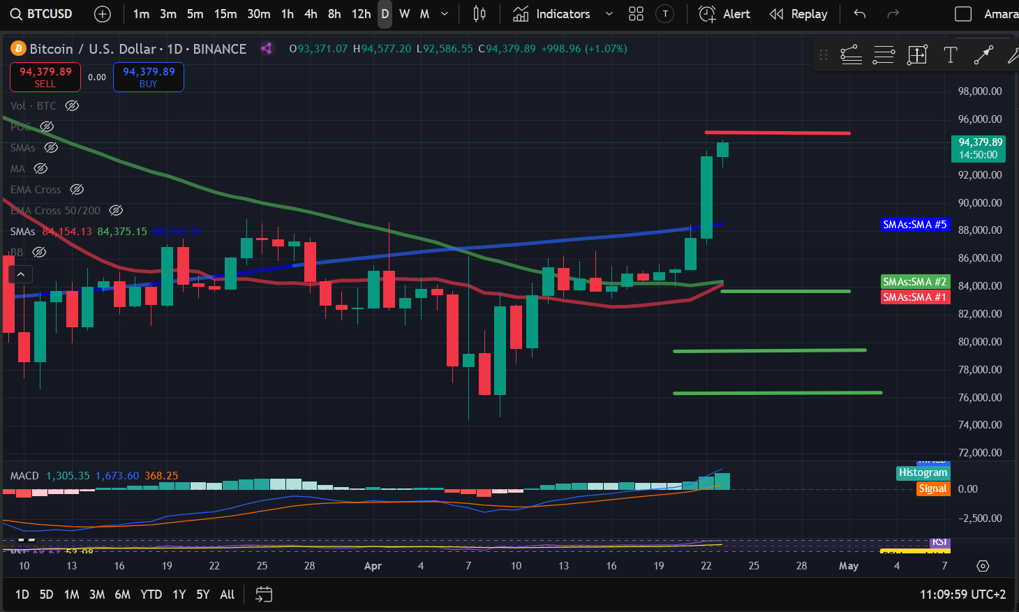The height and width of the screenshot is (612, 1019).
Task: Expand favorite indicators dropdown chevron
Action: pyautogui.click(x=609, y=14)
